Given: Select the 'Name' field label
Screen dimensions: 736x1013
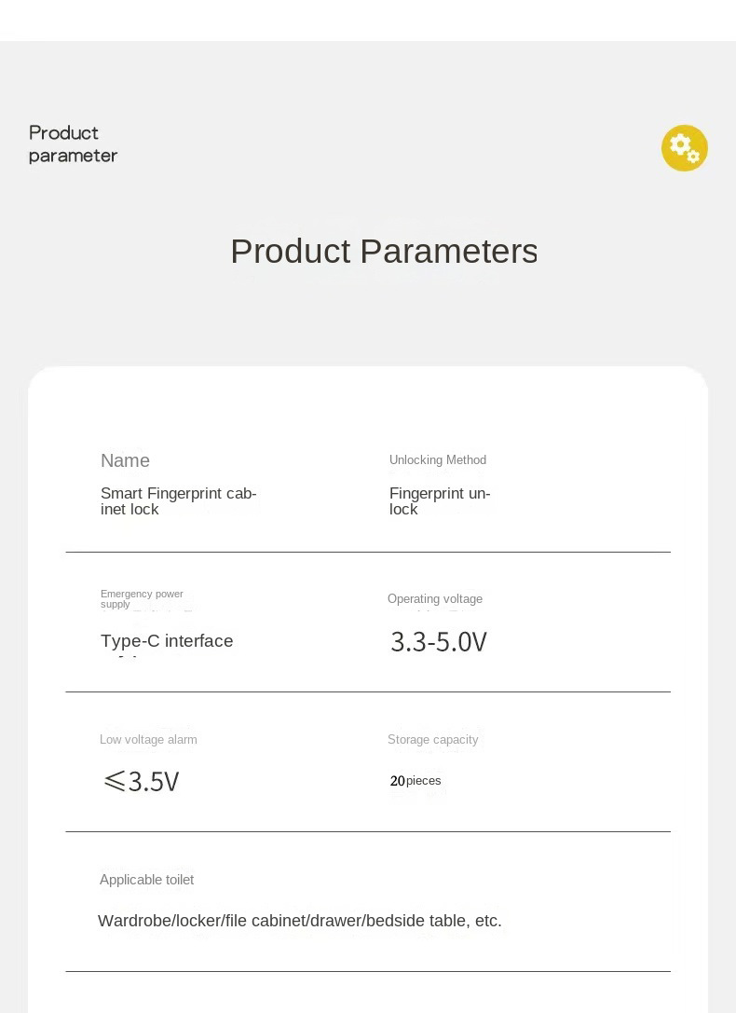Looking at the screenshot, I should click(x=125, y=460).
